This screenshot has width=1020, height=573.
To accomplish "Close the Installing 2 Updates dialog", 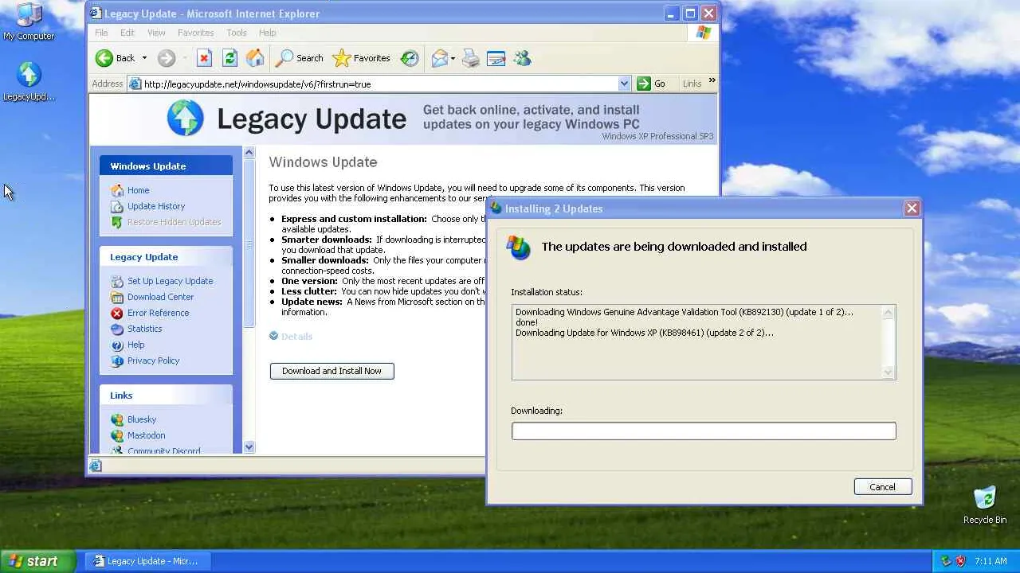I will click(912, 209).
